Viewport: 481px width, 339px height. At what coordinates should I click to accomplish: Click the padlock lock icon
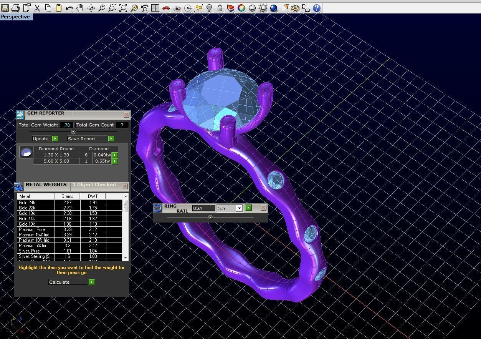coord(220,8)
